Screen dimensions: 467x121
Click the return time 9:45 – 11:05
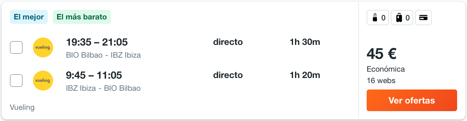[x=94, y=75]
